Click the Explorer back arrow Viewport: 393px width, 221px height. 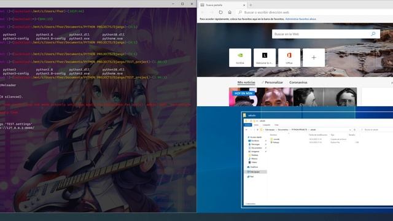click(x=246, y=130)
